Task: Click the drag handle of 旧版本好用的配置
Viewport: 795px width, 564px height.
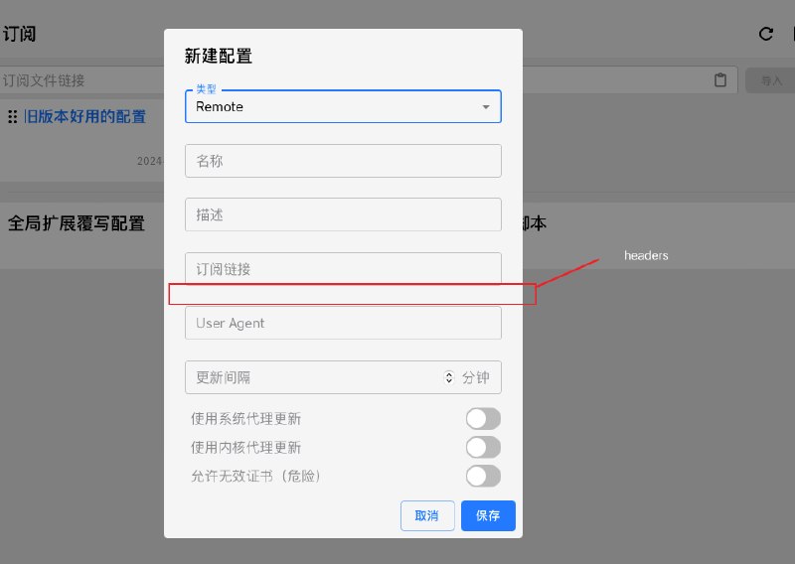Action: pyautogui.click(x=13, y=117)
